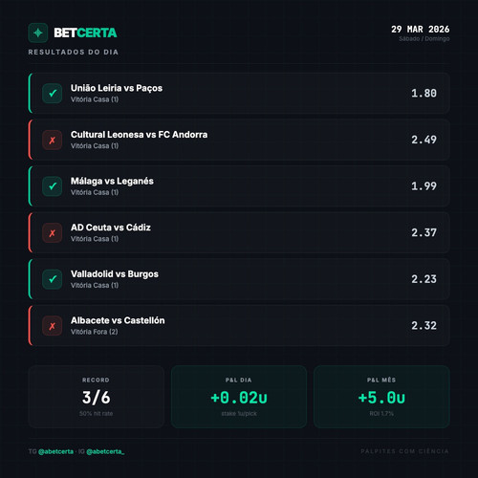Click the red X icon for Cultural Leonesa vs FC Andorra
Viewport: 478px width, 478px height.
[53, 140]
